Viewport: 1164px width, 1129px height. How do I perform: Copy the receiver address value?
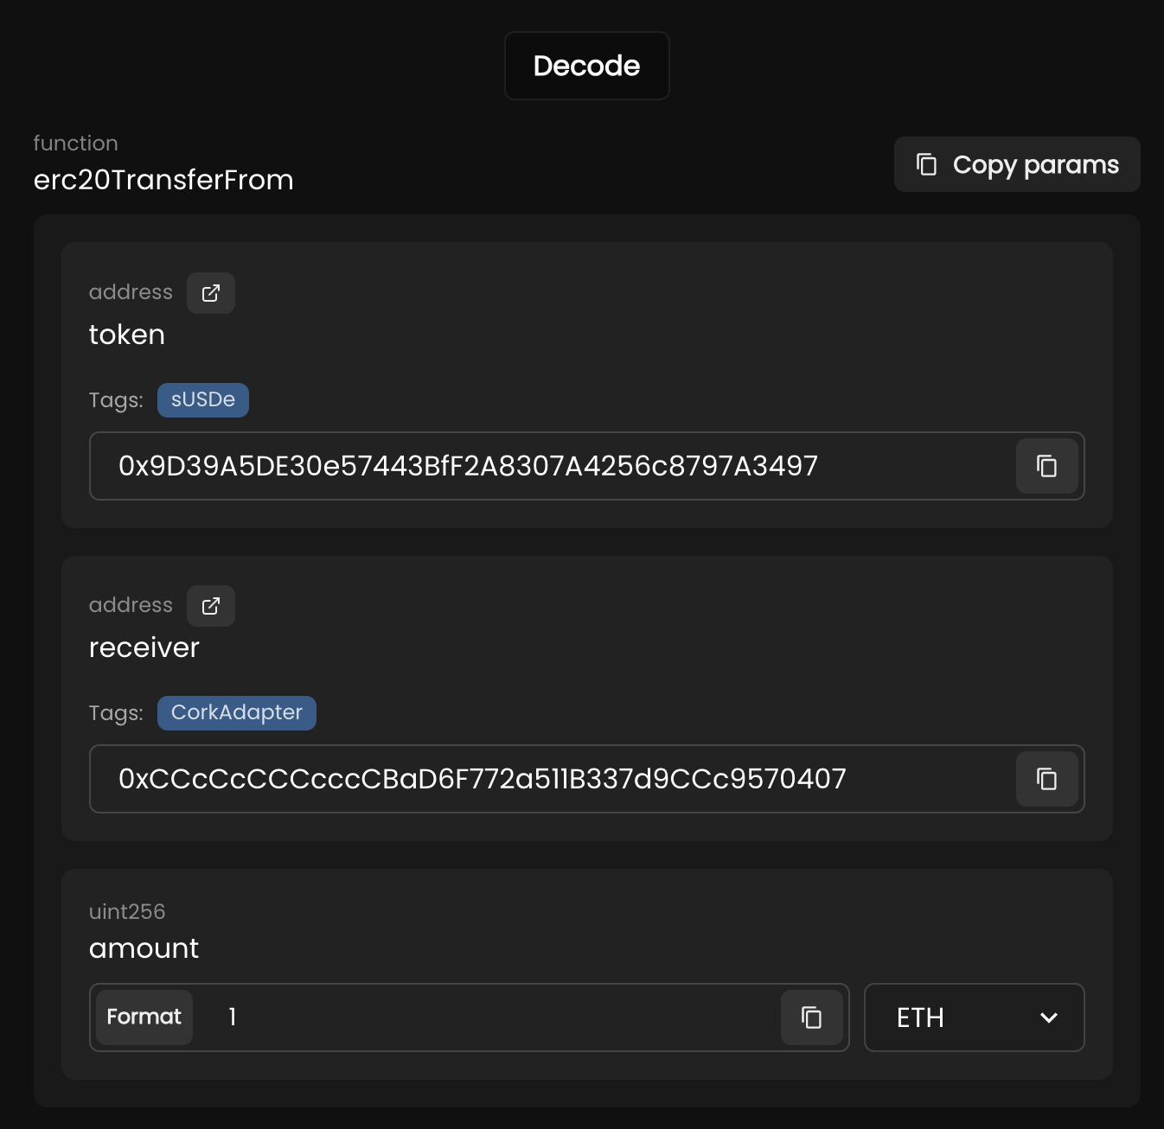click(1046, 779)
